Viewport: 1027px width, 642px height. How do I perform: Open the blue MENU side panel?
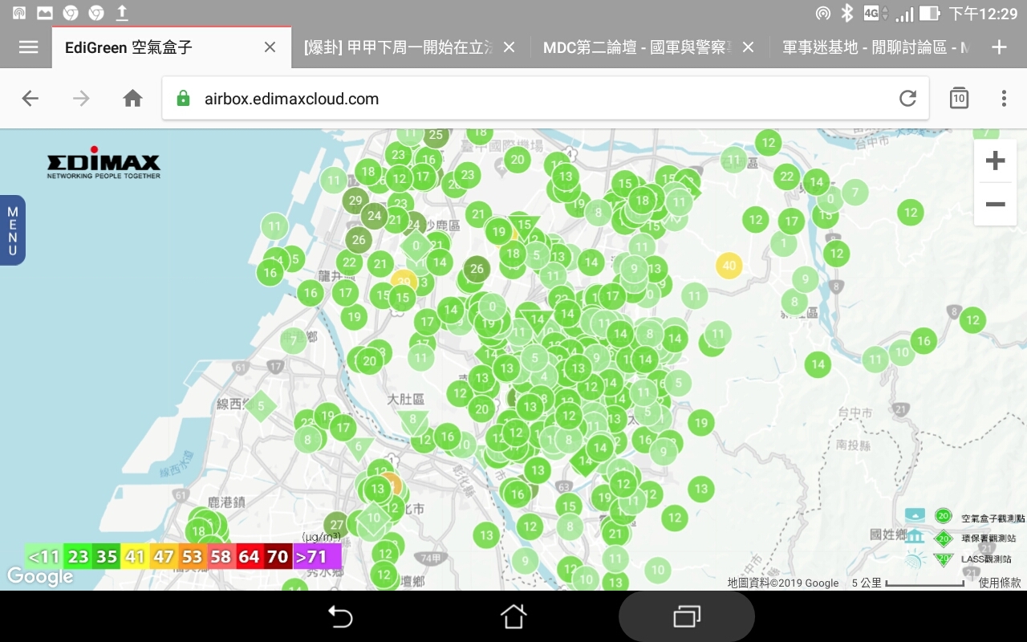point(13,230)
